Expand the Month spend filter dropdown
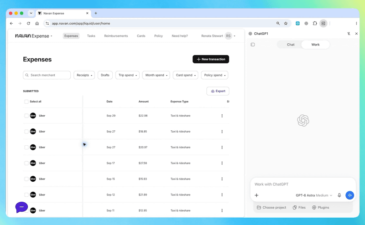 coord(156,75)
